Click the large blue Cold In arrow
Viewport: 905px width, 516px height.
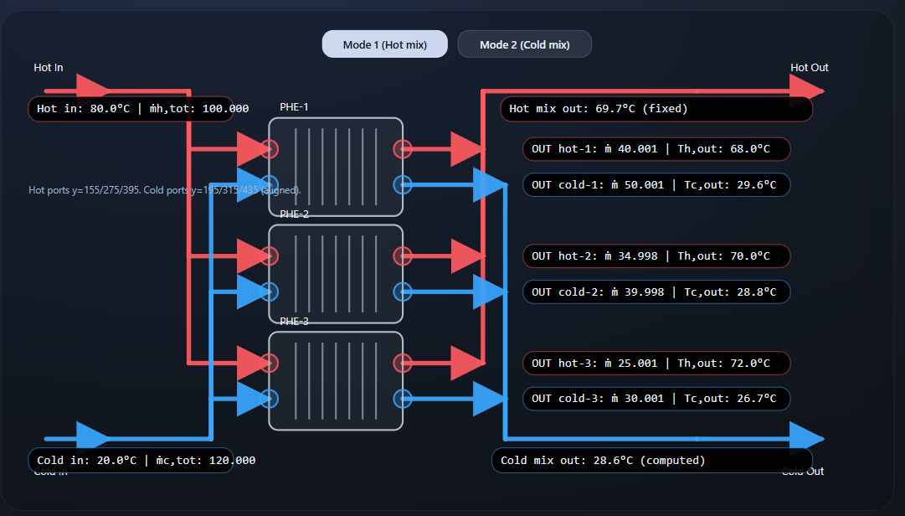(92, 436)
